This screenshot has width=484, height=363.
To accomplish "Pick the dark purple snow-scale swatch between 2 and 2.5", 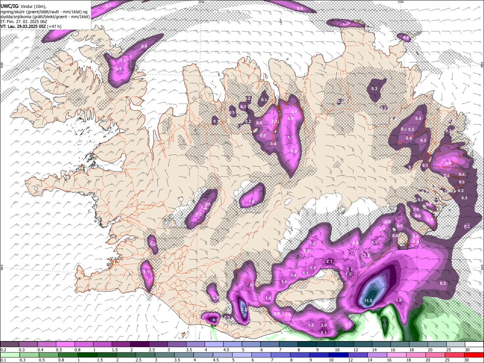I will point(140,344).
